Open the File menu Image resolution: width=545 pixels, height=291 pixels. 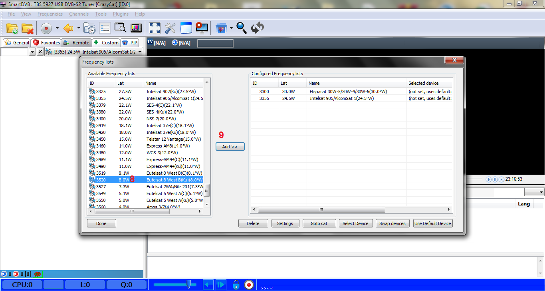point(11,14)
